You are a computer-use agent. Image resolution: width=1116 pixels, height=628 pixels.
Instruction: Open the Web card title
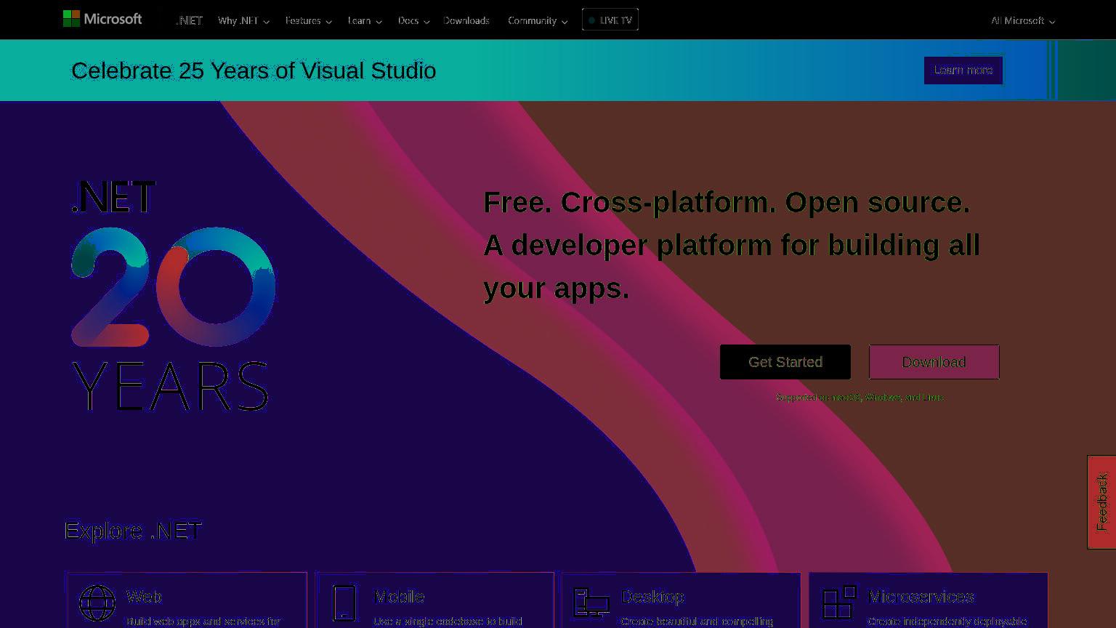(144, 597)
